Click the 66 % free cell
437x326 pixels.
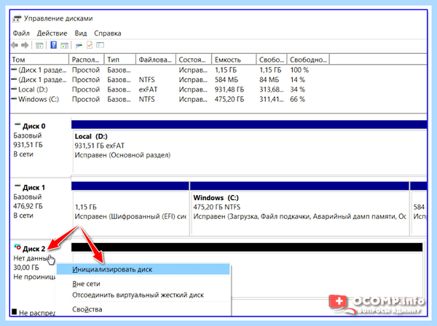pyautogui.click(x=297, y=99)
